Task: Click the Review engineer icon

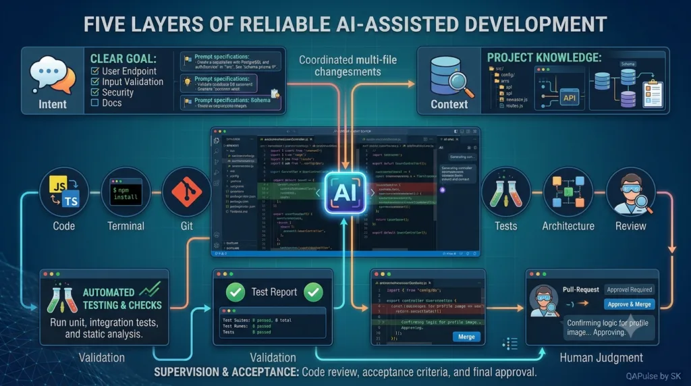Action: [631, 192]
